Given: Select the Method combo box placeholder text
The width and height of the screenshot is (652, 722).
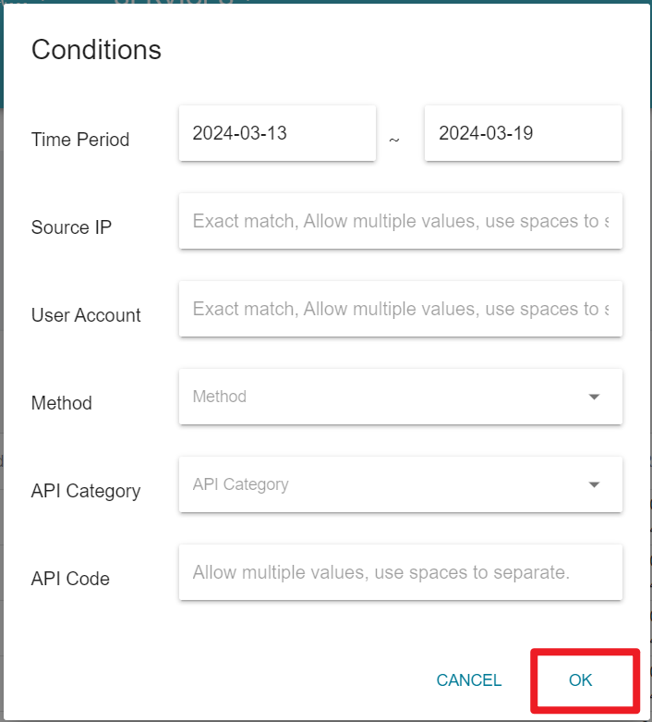Looking at the screenshot, I should click(x=220, y=397).
